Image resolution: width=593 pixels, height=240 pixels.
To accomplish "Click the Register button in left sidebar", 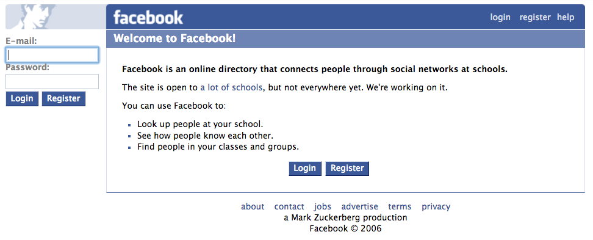I will 63,99.
